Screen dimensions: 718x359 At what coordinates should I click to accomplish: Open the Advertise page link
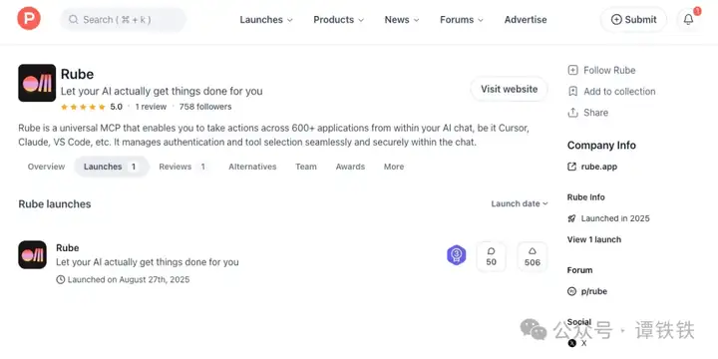(526, 20)
